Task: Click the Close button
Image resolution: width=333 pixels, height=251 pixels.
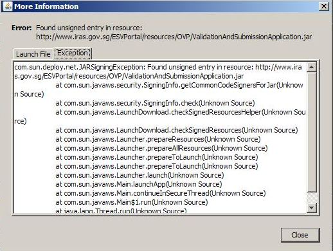Action: [x=300, y=235]
